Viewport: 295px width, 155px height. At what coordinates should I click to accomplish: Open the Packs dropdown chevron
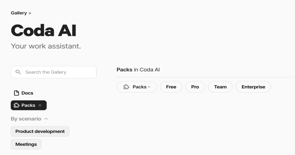click(149, 87)
